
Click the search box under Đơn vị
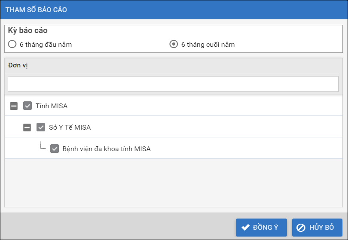point(173,84)
